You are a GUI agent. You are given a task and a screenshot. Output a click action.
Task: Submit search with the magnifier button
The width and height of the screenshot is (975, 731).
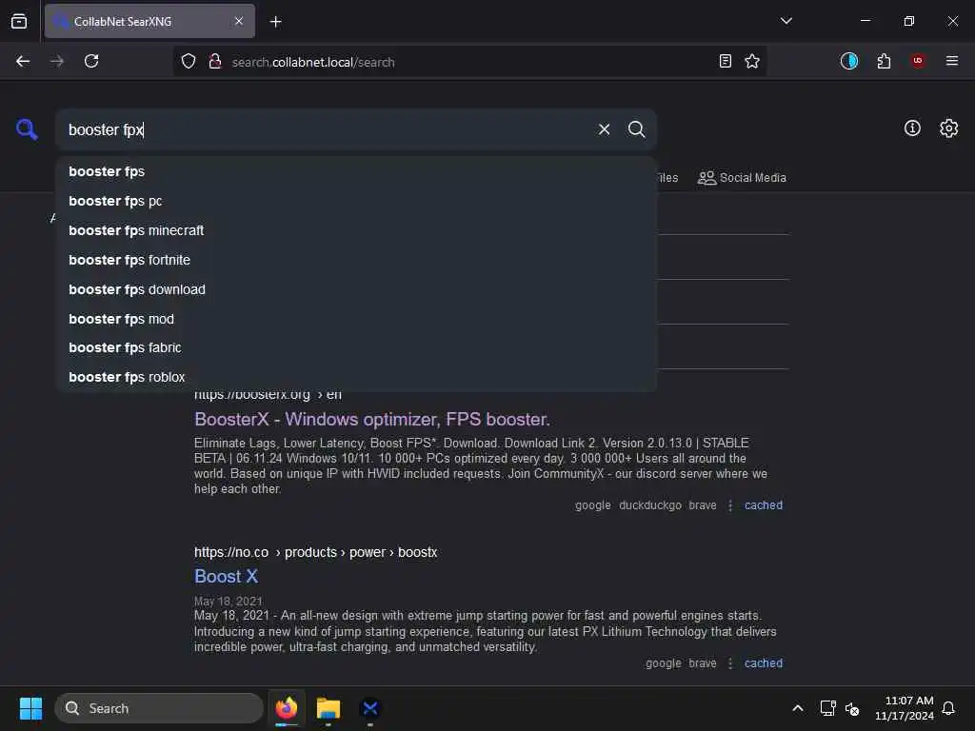636,129
